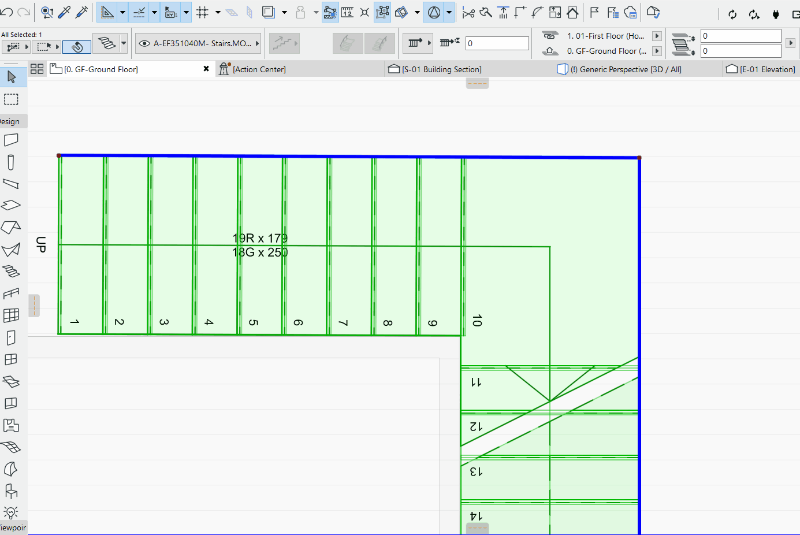The height and width of the screenshot is (535, 800).
Task: Toggle the XY coordinate tracker icon
Action: point(171,12)
